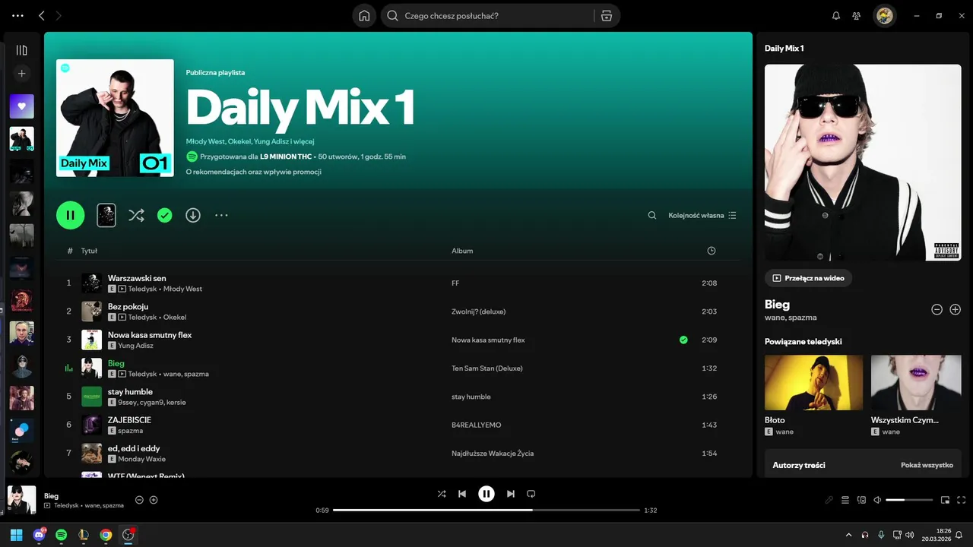
Task: Enter full screen mode icon
Action: click(962, 500)
